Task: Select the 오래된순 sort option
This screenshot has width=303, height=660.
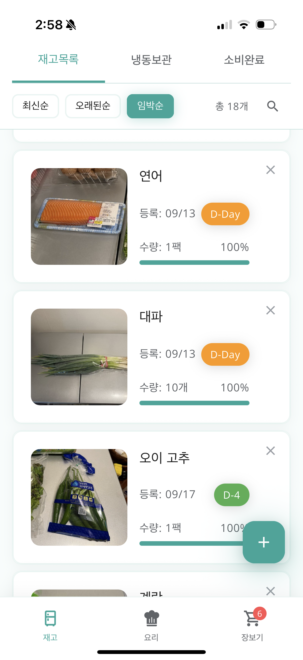Action: [93, 106]
